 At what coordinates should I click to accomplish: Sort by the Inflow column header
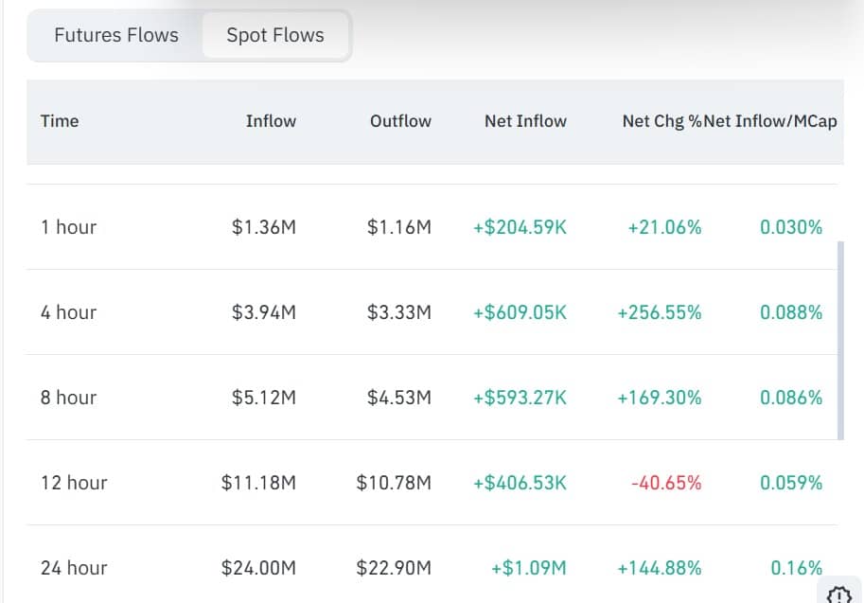click(x=271, y=121)
